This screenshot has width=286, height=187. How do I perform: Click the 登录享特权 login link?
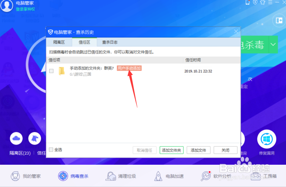tap(25, 9)
